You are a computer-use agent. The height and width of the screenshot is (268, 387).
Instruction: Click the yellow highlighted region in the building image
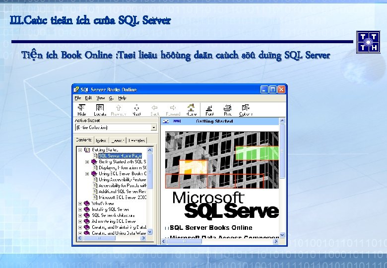[x=193, y=167]
